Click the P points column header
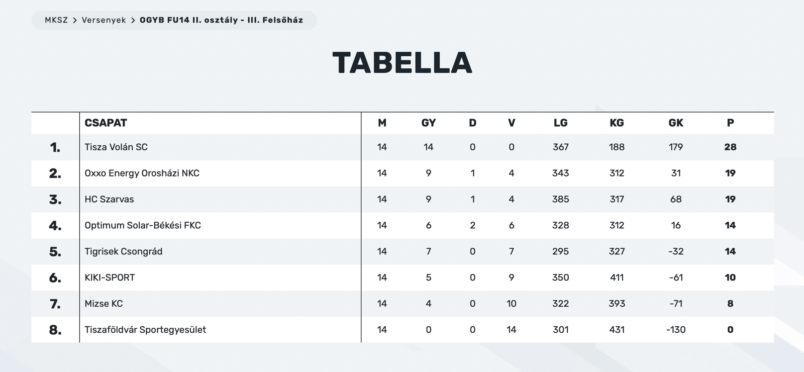 [730, 123]
